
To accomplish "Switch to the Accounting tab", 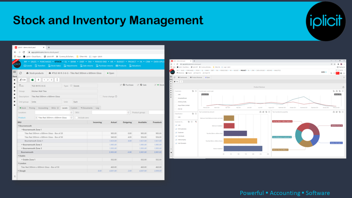I will tap(43, 108).
